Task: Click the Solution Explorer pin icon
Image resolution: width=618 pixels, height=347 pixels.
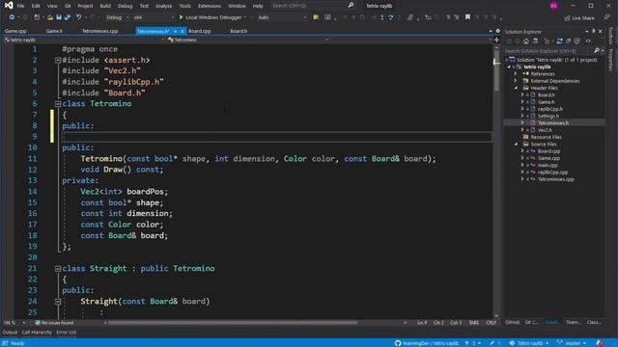Action: (593, 32)
